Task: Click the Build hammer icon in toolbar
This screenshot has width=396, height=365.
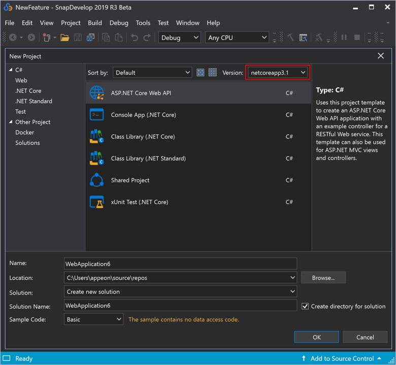Action: [x=290, y=38]
